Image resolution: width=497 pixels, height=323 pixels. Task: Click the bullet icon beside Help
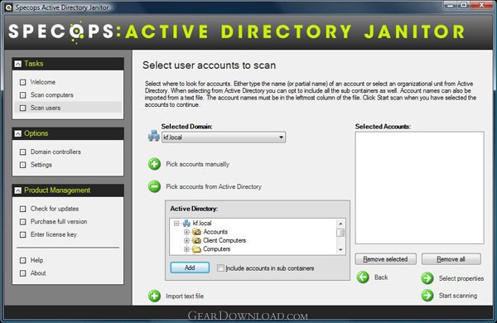tap(23, 261)
